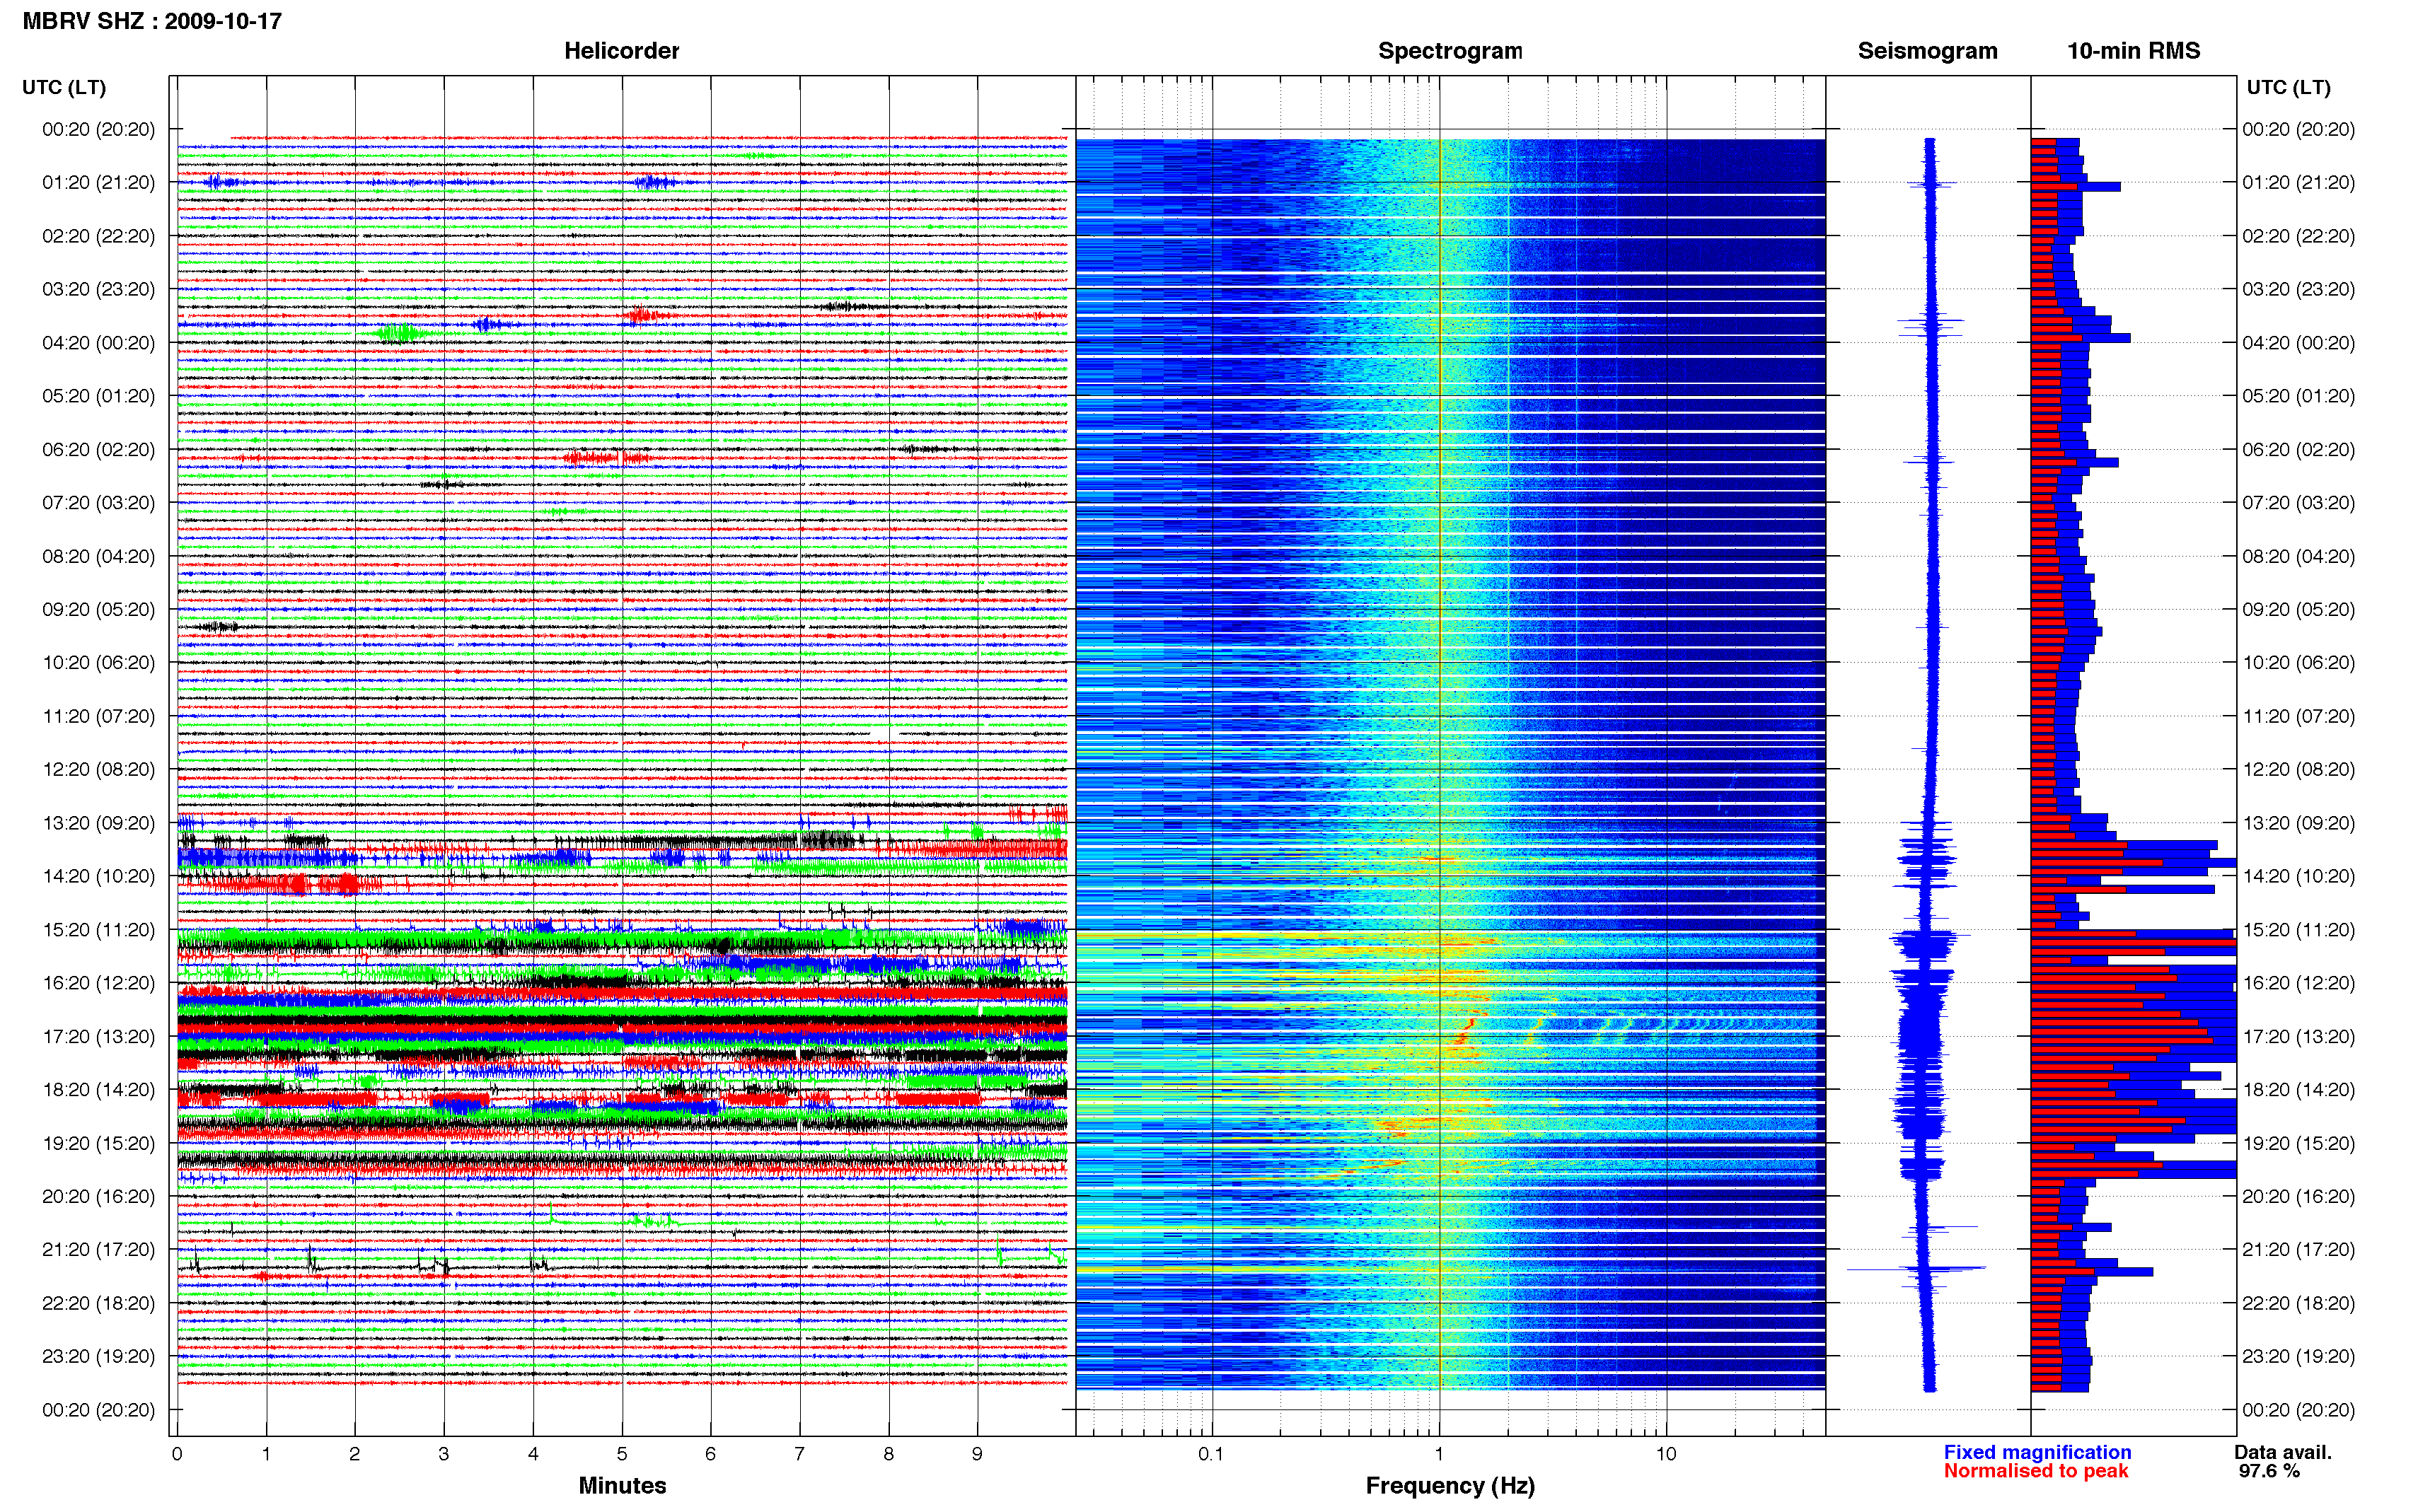Click the blue Fixed magnification legend entry

click(2037, 1452)
